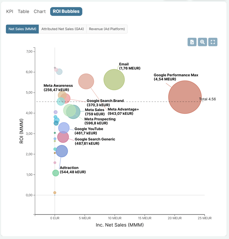The width and height of the screenshot is (229, 239).
Task: Open the KPI tab
Action: (x=10, y=11)
